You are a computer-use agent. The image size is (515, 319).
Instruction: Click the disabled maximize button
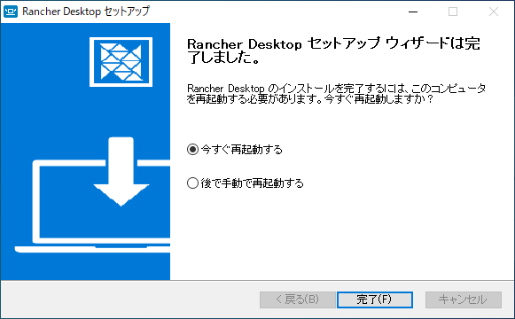[x=453, y=12]
